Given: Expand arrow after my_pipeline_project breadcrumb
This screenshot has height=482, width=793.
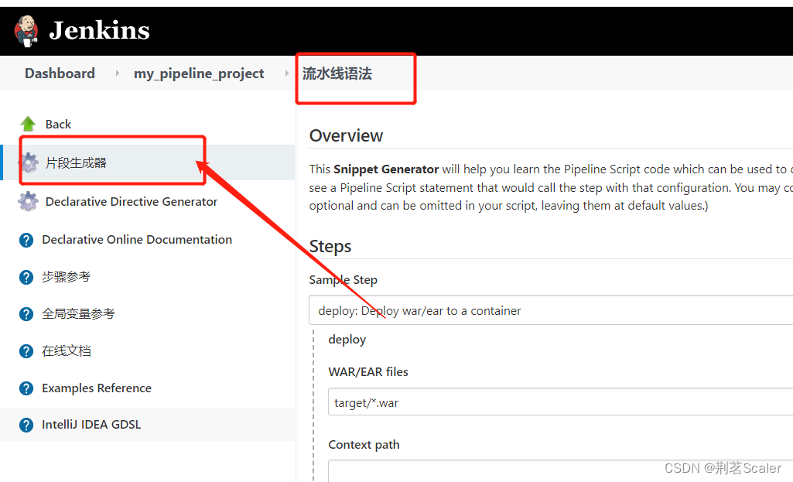Looking at the screenshot, I should pyautogui.click(x=287, y=73).
